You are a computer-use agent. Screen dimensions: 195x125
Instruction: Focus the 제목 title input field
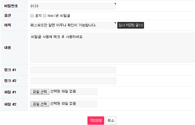coord(72,25)
